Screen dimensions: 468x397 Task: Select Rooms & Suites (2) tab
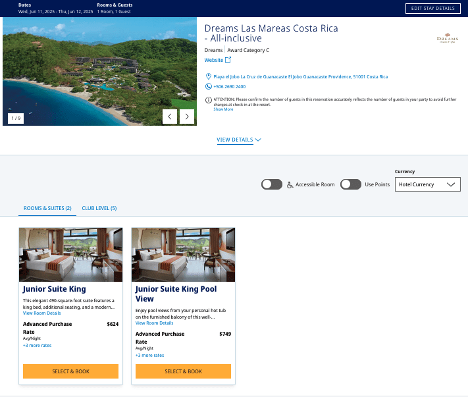[47, 208]
